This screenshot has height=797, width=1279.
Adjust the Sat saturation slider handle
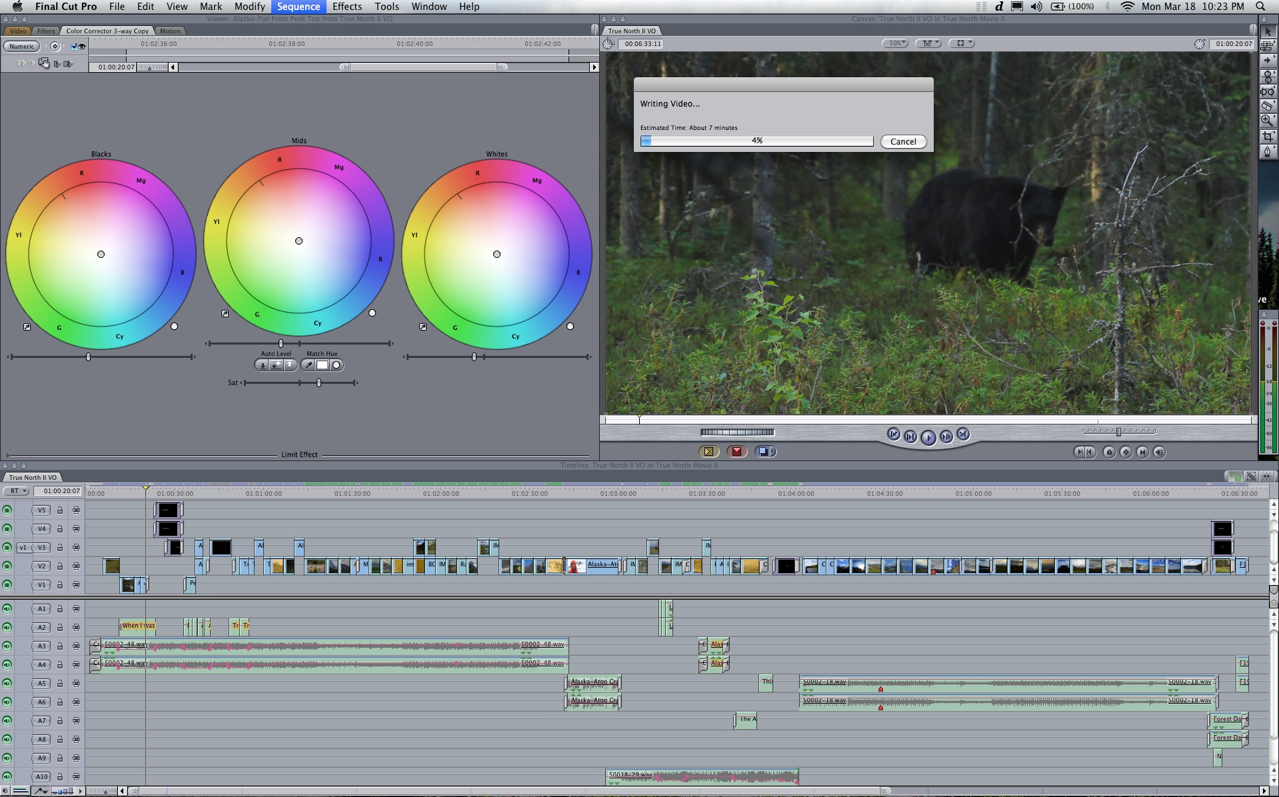319,383
